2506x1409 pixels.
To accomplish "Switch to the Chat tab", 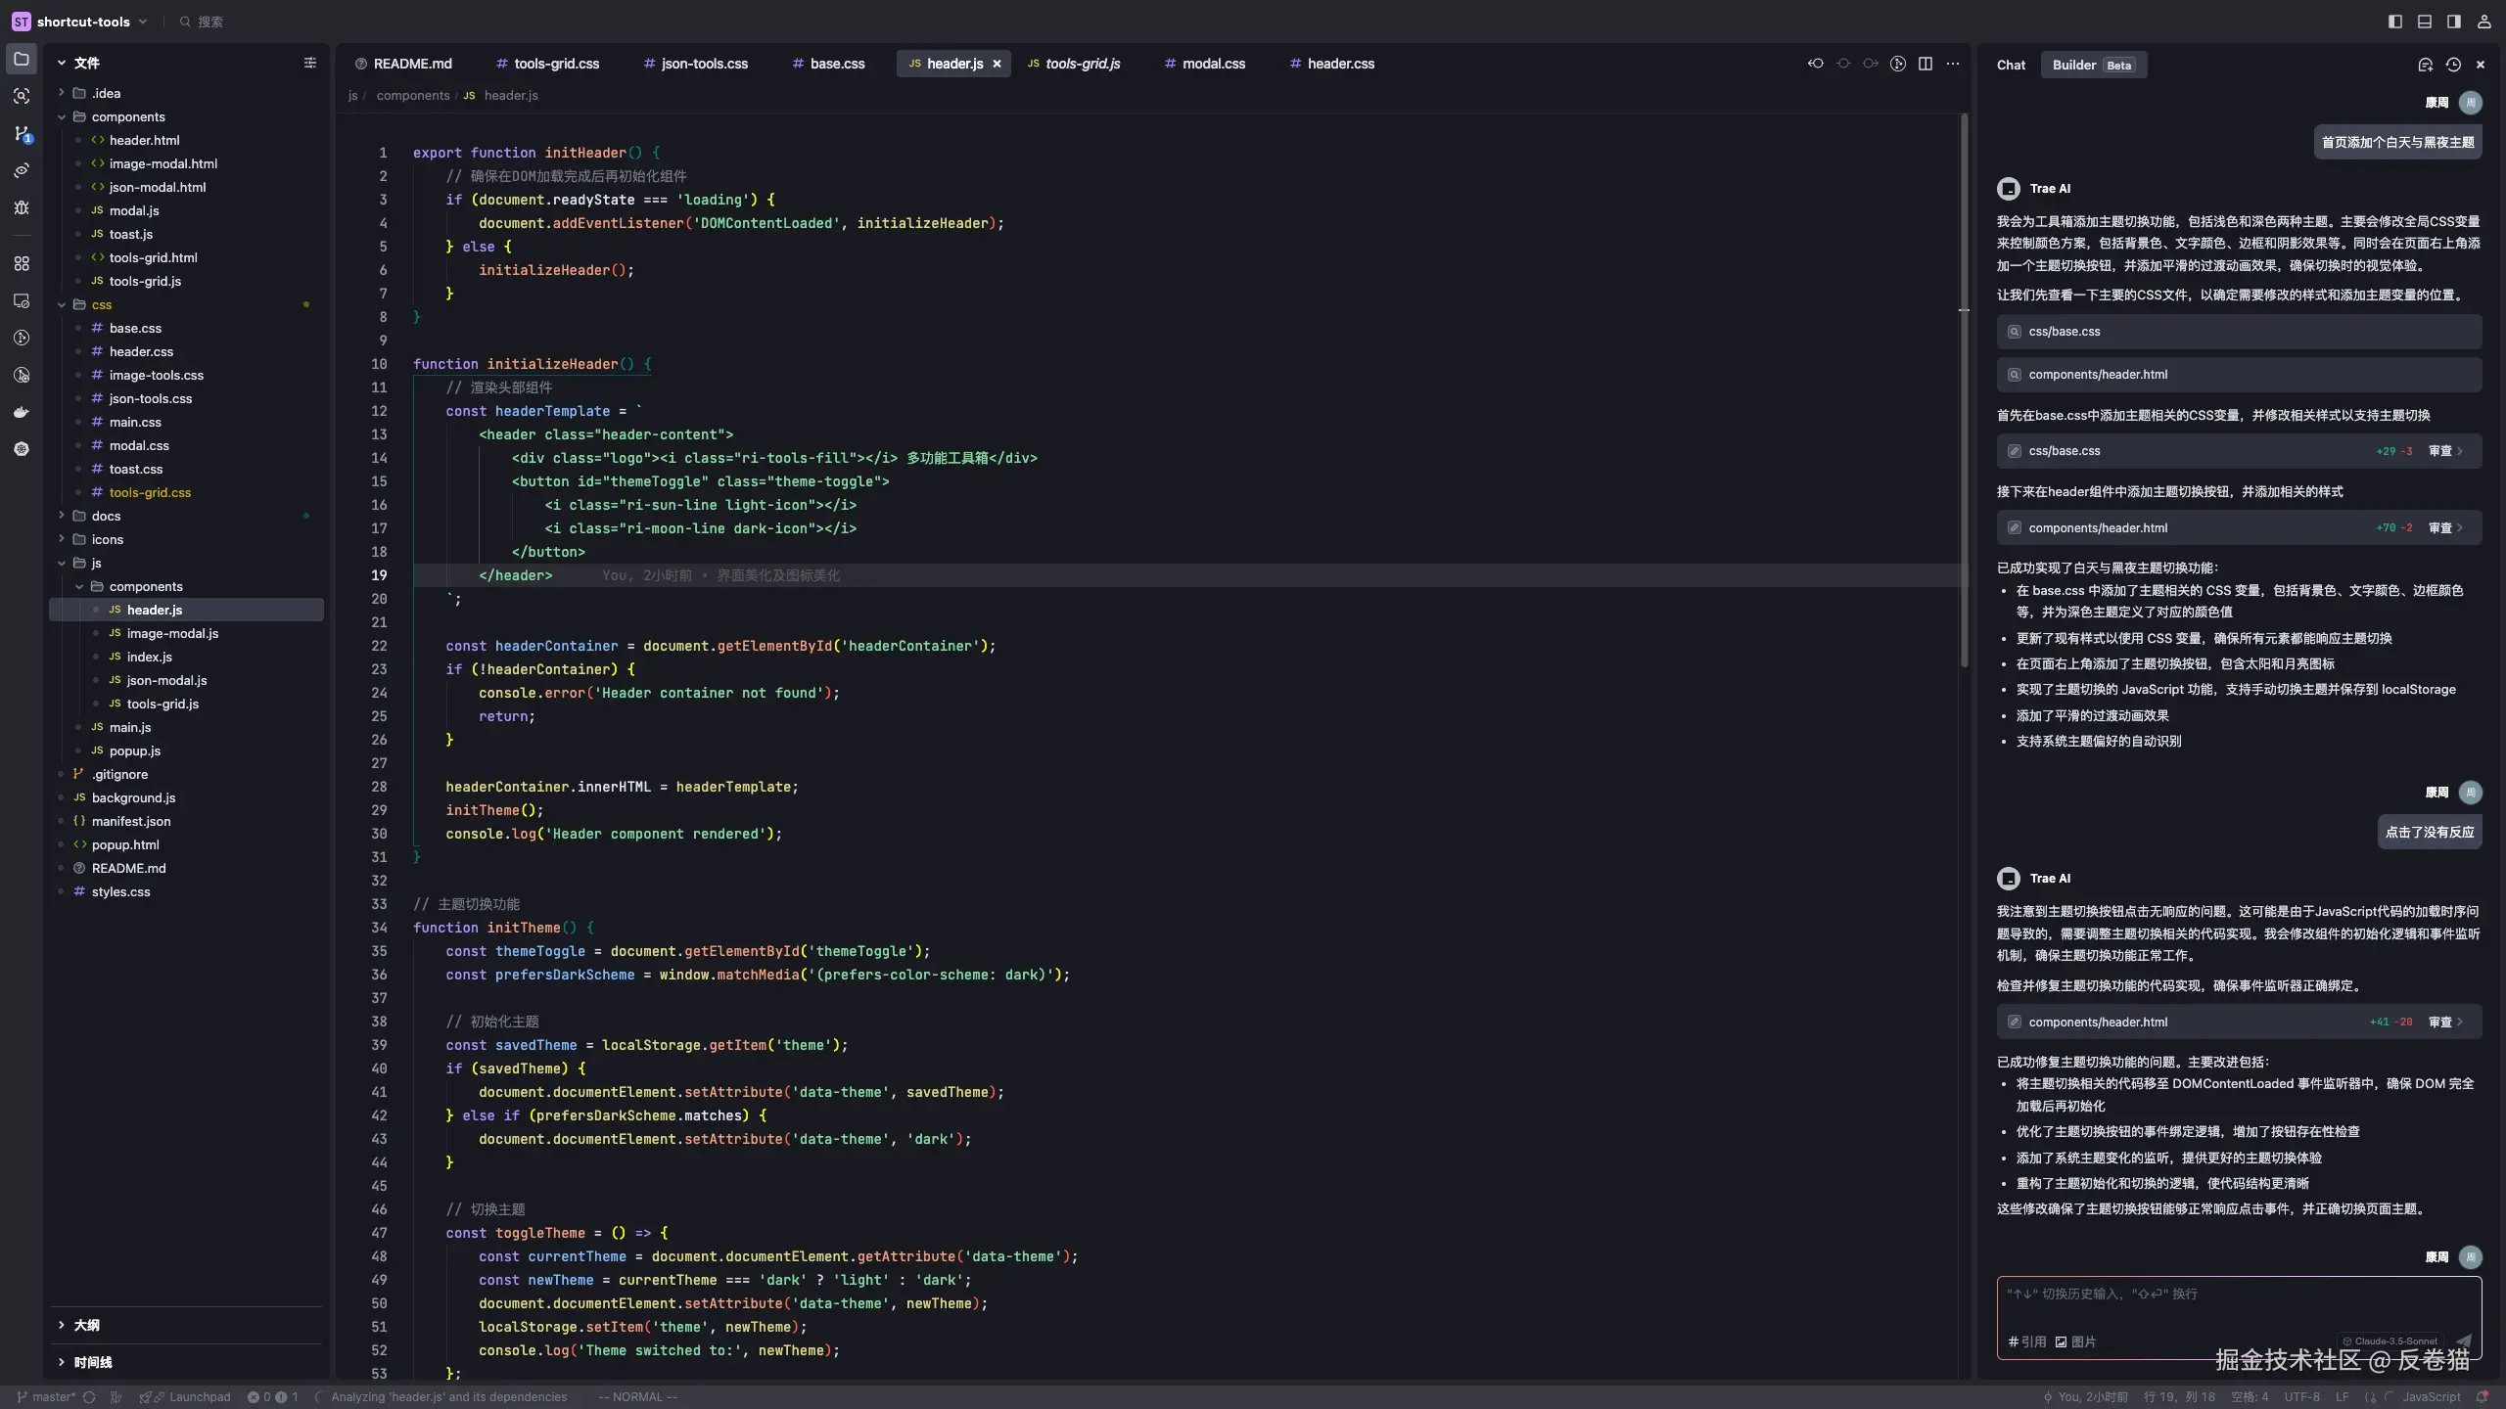I will coord(2011,65).
